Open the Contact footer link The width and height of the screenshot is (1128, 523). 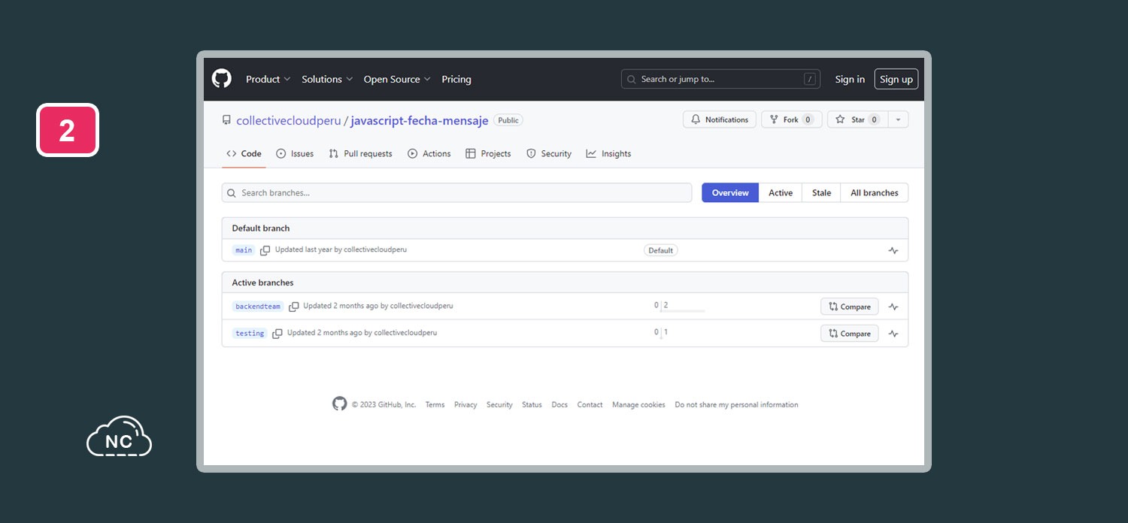click(590, 404)
